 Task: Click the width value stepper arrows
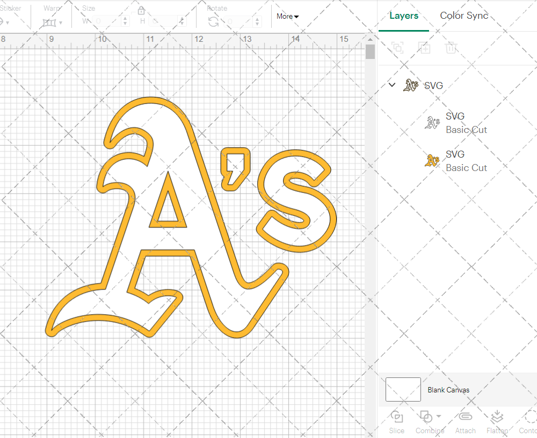pos(125,21)
